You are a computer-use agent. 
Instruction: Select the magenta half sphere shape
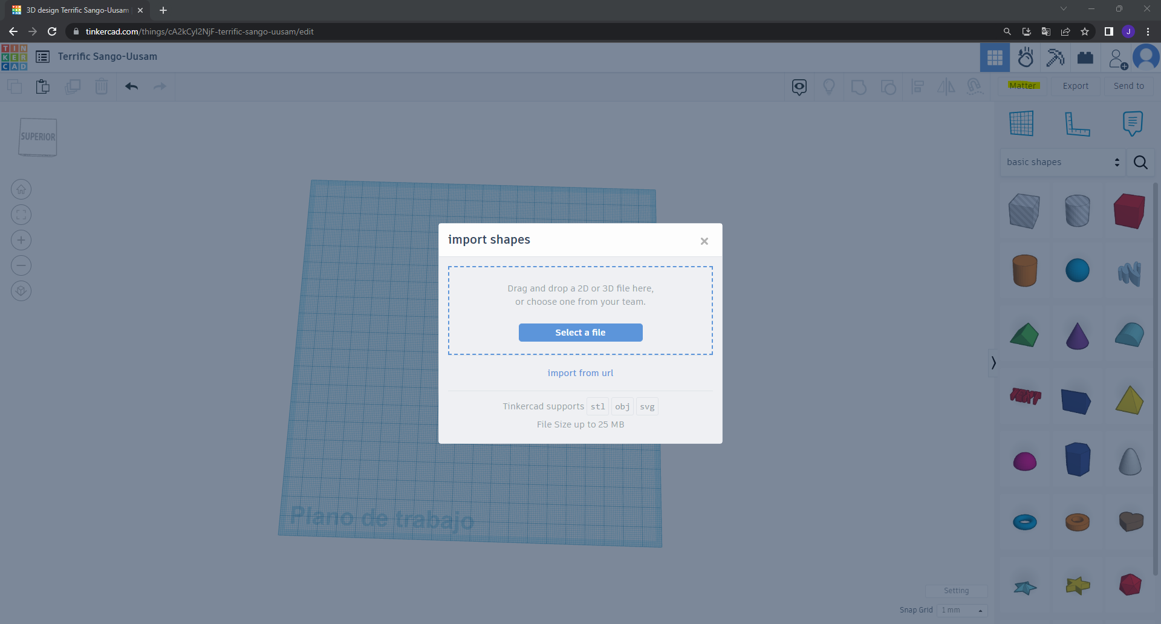pyautogui.click(x=1025, y=461)
